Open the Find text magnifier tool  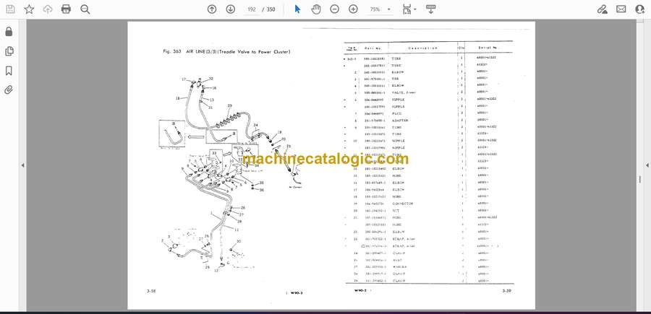[x=85, y=9]
